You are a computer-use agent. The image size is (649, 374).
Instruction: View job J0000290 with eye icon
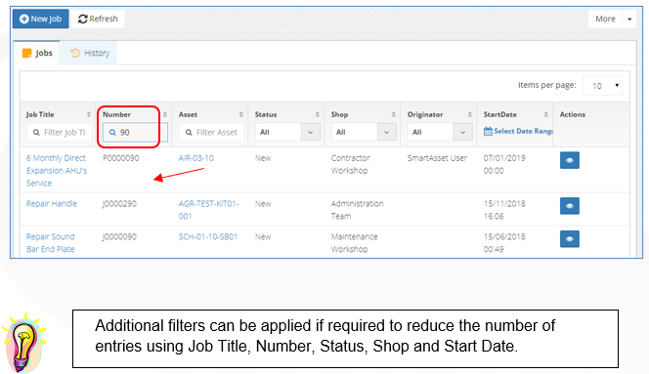click(x=570, y=206)
